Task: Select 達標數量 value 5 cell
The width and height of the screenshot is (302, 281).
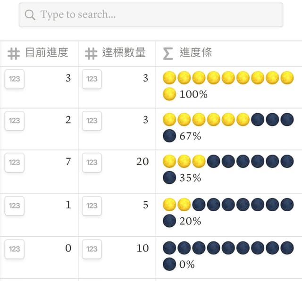Action: click(117, 215)
